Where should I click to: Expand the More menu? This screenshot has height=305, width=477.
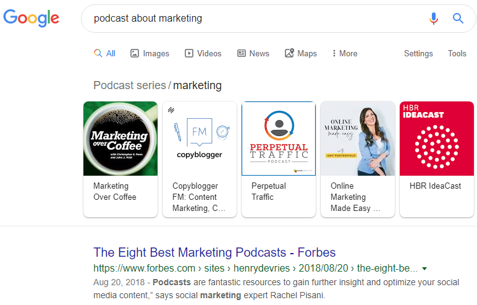pos(345,53)
